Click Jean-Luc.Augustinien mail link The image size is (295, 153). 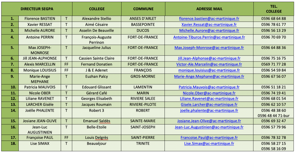coord(209,127)
